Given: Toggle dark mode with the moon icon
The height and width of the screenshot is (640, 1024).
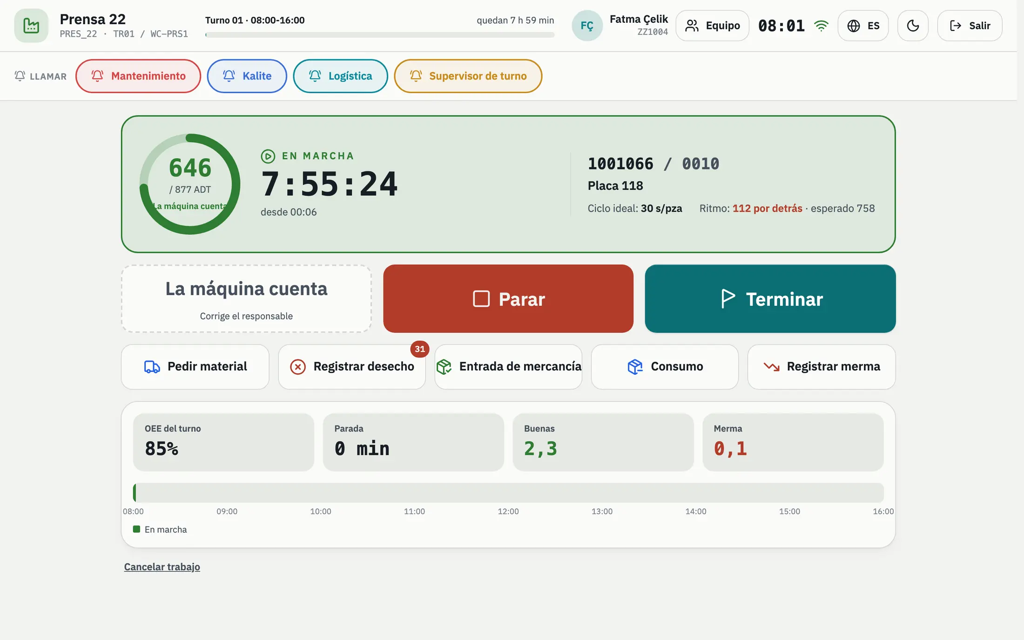Looking at the screenshot, I should (x=913, y=26).
